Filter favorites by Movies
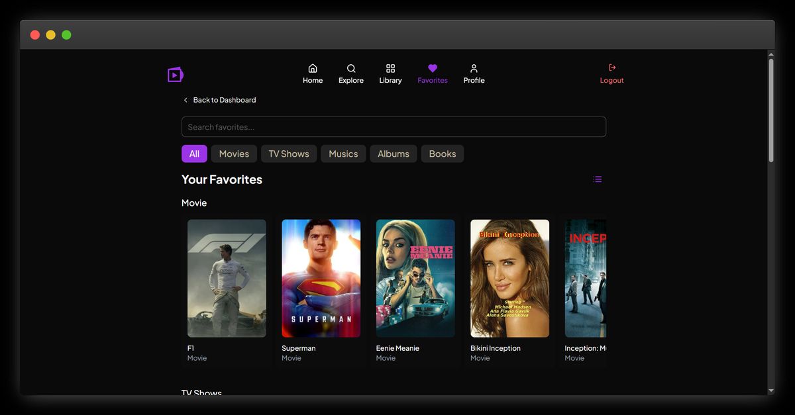This screenshot has height=415, width=795. (234, 154)
